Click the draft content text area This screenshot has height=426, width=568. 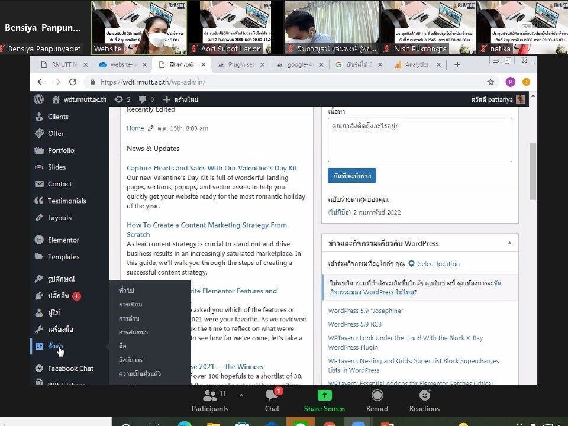coord(420,140)
